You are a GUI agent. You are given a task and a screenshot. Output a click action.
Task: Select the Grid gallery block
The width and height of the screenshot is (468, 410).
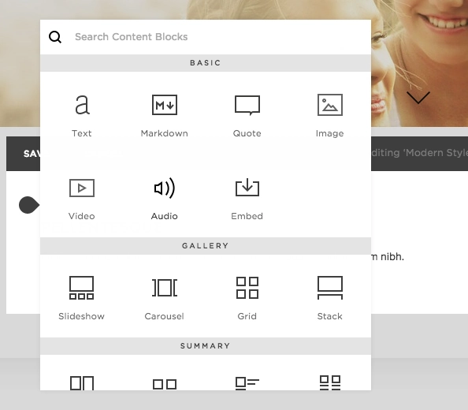coord(247,298)
